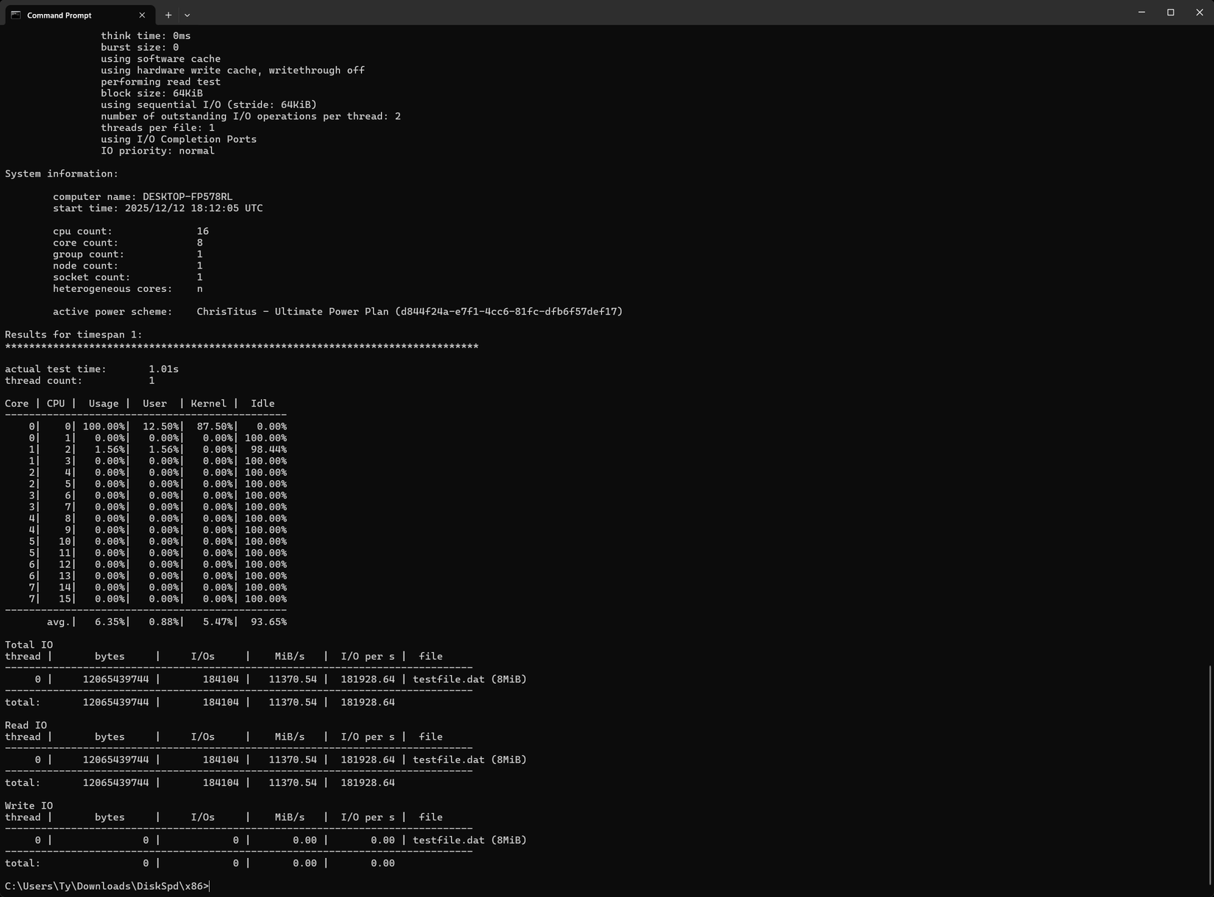Click the start time UTC timestamp
The image size is (1214, 897).
coord(194,209)
